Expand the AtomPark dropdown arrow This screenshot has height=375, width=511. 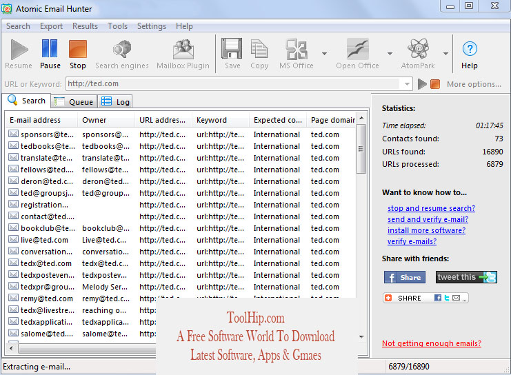point(445,54)
